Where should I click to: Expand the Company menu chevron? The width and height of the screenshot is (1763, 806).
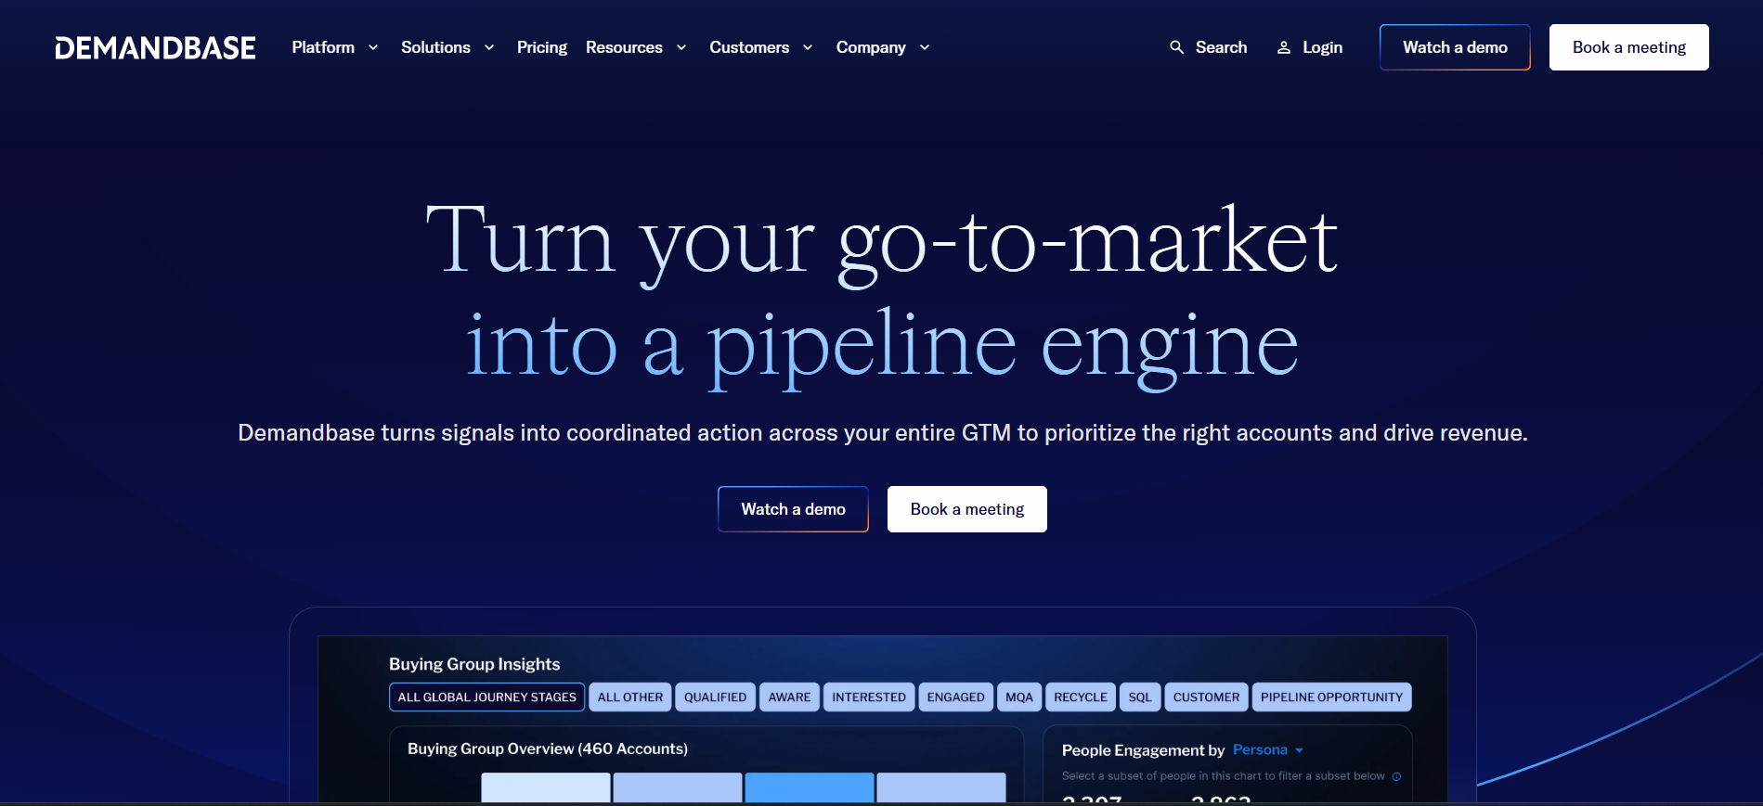(x=925, y=47)
